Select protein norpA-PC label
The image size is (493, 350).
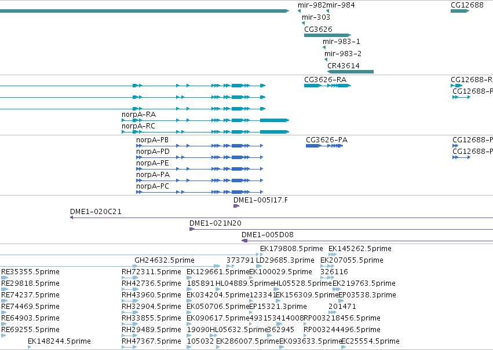[152, 186]
